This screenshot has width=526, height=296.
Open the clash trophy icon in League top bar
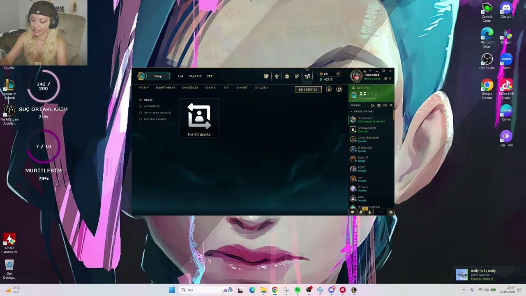tap(277, 76)
